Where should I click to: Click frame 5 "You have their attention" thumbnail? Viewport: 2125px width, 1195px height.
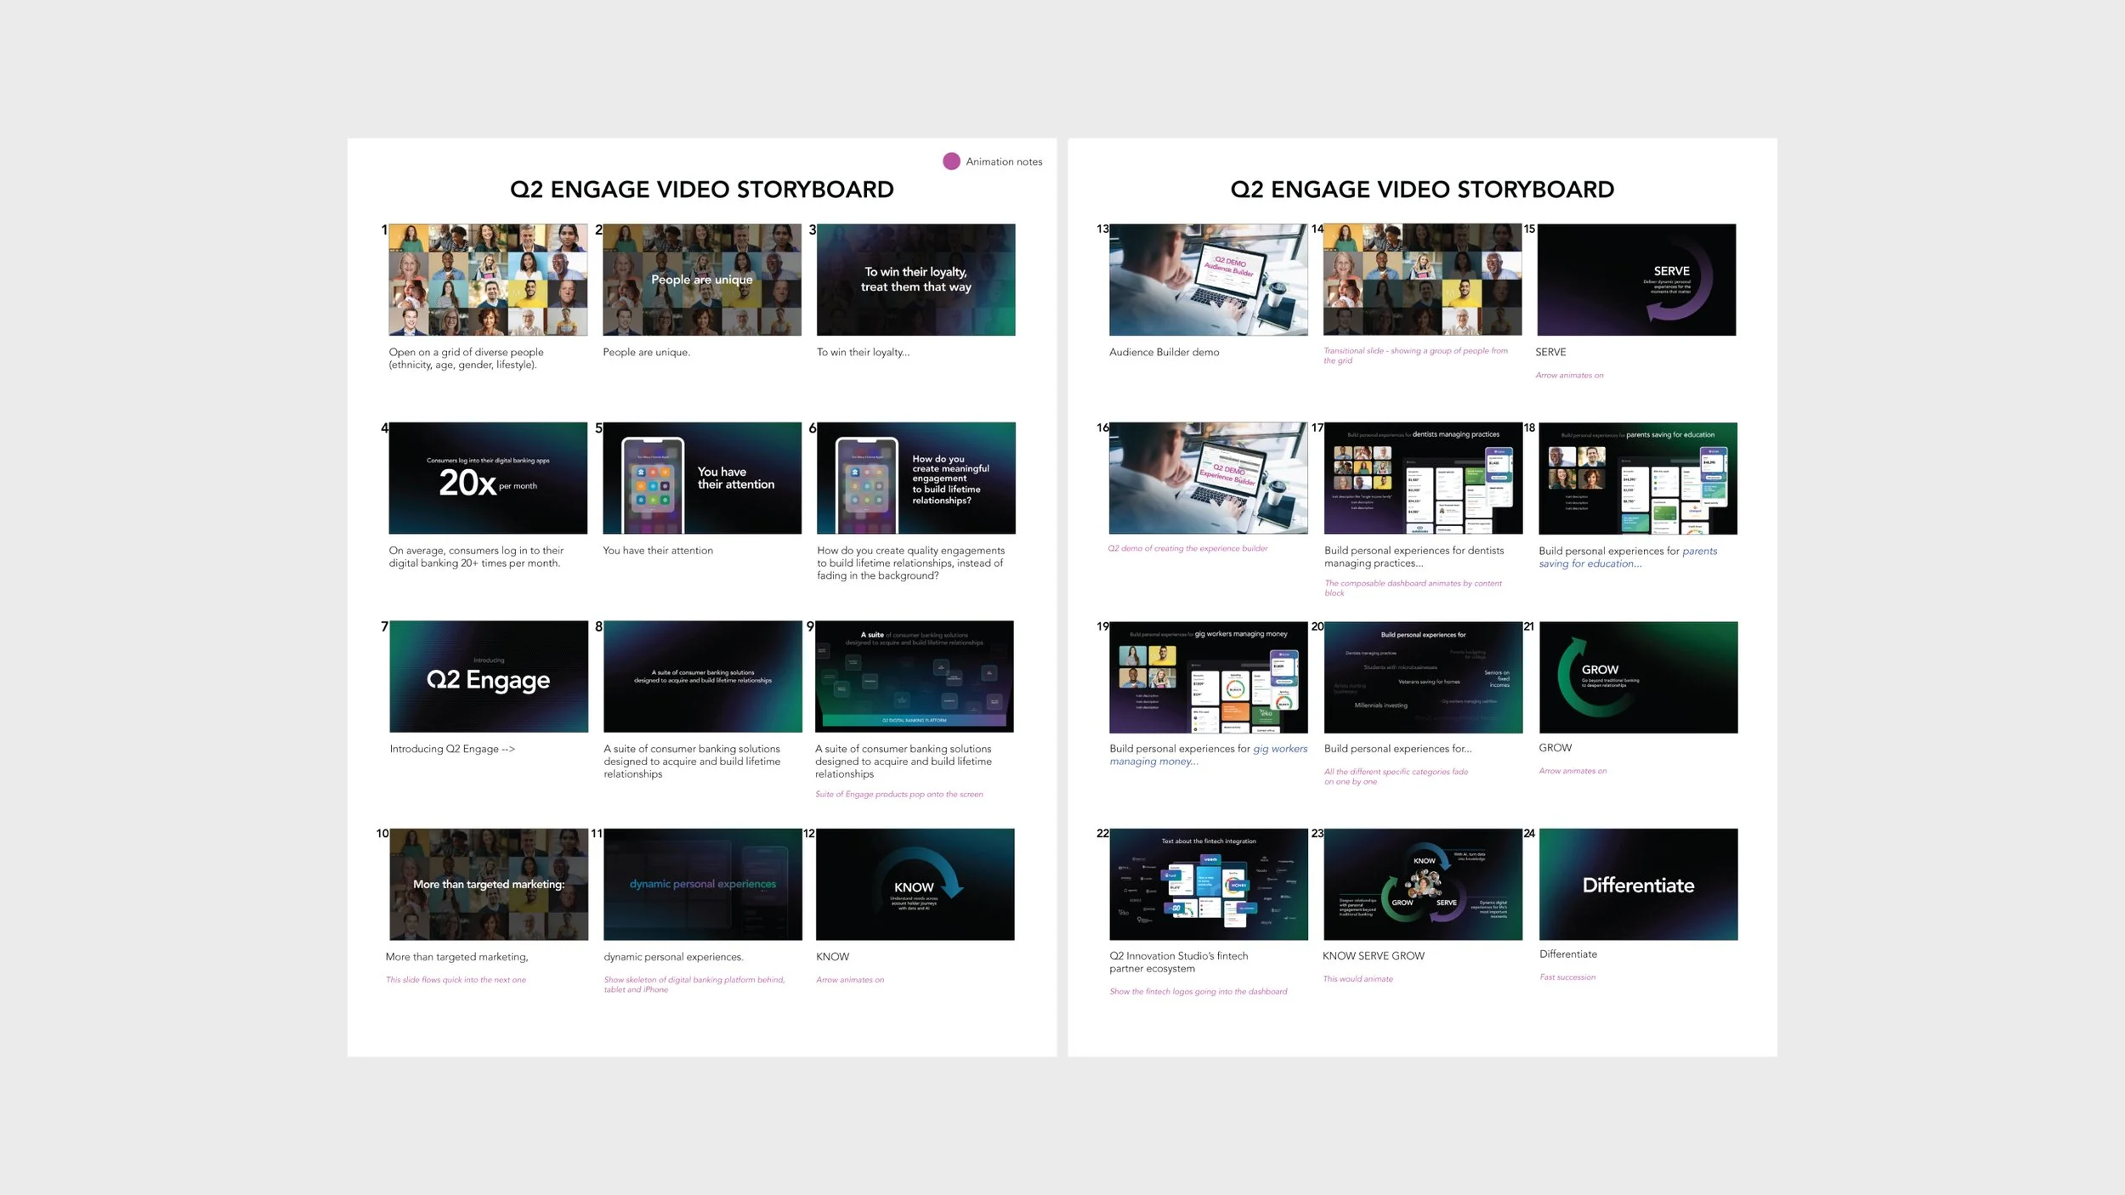tap(702, 479)
